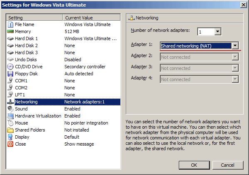
Task: Select the Hard Disk 1 icon
Action: pyautogui.click(x=11, y=38)
